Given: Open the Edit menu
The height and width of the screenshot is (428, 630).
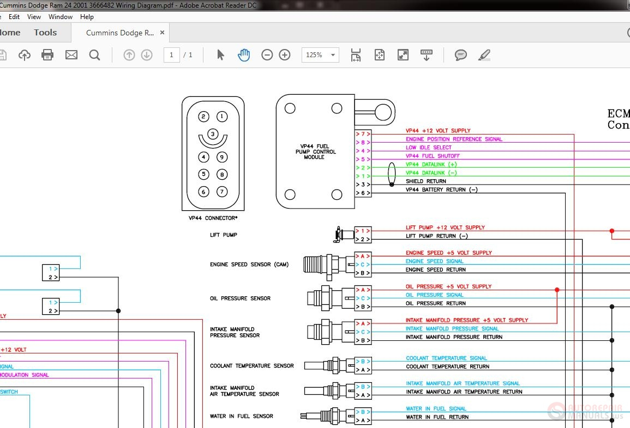Looking at the screenshot, I should (14, 17).
